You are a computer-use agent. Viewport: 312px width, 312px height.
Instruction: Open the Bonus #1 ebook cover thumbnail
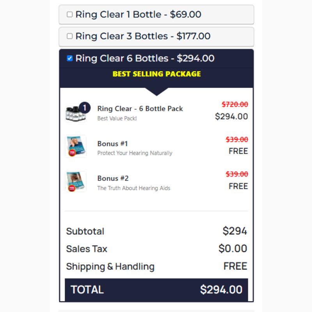[76, 146]
